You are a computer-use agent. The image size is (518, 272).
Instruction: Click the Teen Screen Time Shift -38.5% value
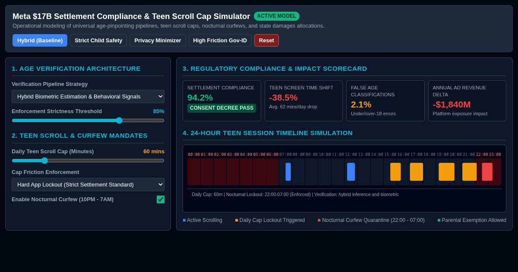283,98
